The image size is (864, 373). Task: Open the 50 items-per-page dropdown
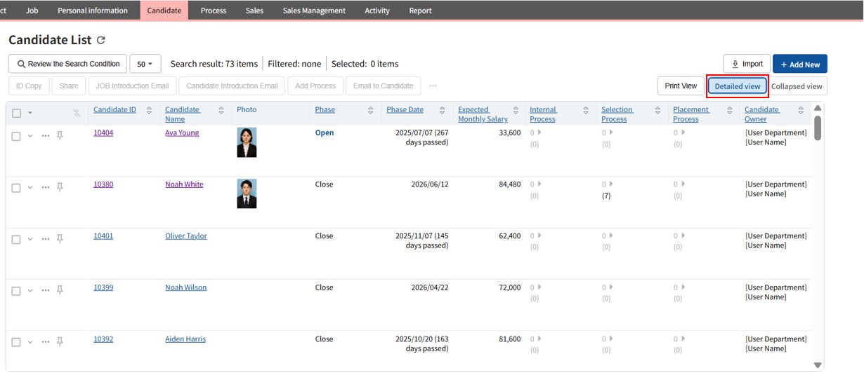145,64
